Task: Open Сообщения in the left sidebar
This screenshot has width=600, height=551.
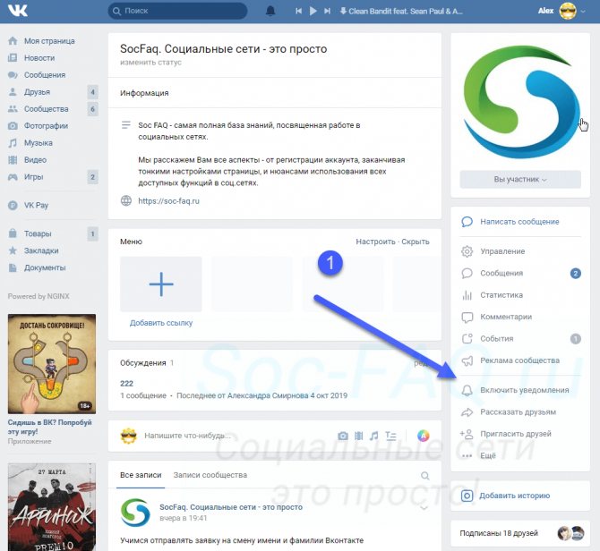Action: click(45, 75)
